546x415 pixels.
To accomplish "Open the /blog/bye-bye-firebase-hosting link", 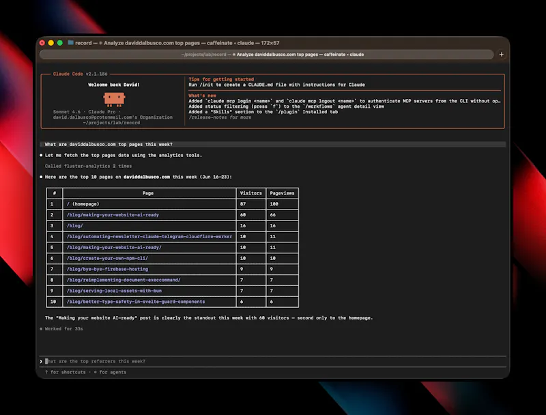I will coord(107,269).
